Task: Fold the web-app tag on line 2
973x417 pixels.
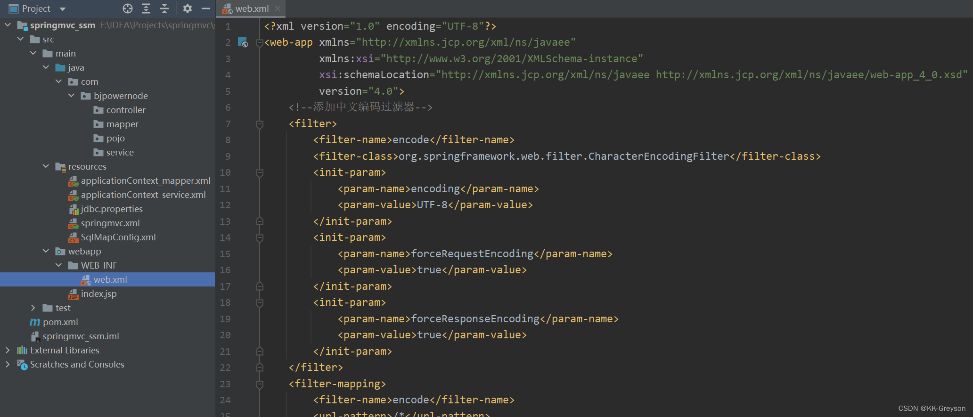Action: 259,43
